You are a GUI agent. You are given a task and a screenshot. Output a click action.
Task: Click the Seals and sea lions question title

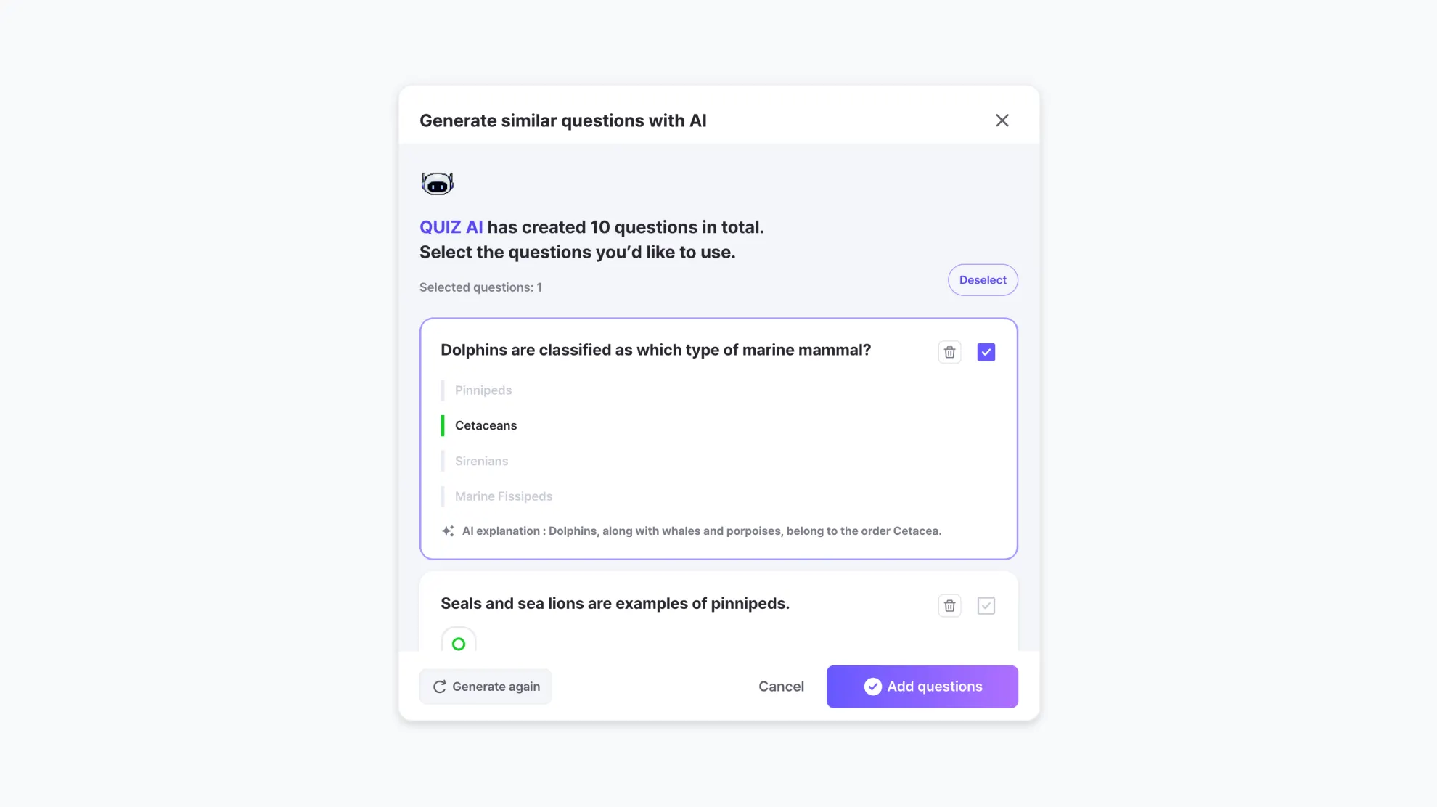[x=615, y=604]
